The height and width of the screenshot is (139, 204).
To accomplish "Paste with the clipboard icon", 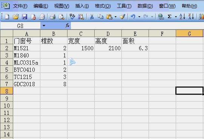I will pyautogui.click(x=109, y=17).
